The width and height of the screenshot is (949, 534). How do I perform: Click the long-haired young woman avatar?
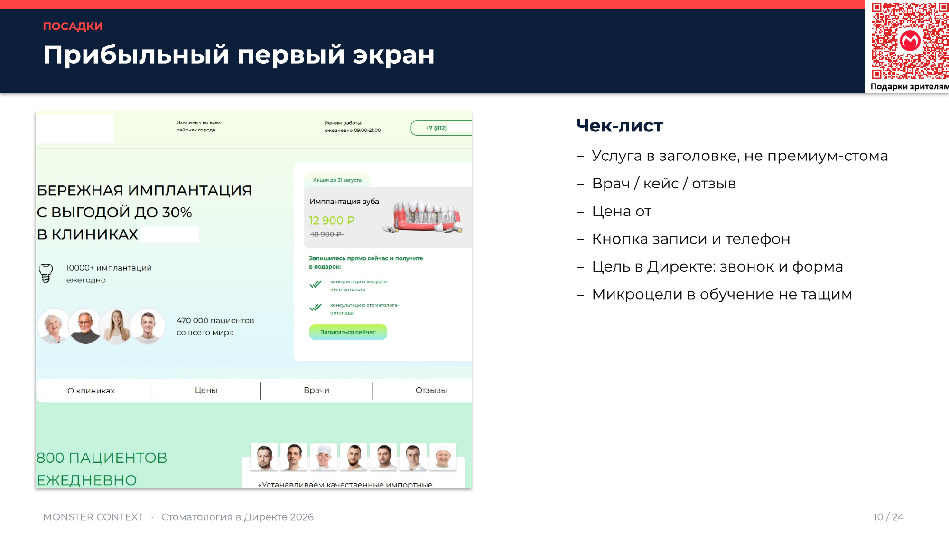point(116,326)
